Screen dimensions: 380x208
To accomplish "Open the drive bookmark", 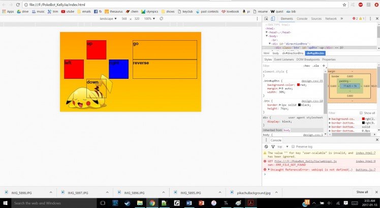I will click(22, 11).
